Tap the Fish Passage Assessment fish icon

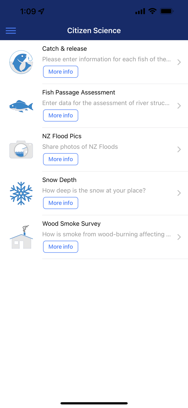tap(21, 106)
